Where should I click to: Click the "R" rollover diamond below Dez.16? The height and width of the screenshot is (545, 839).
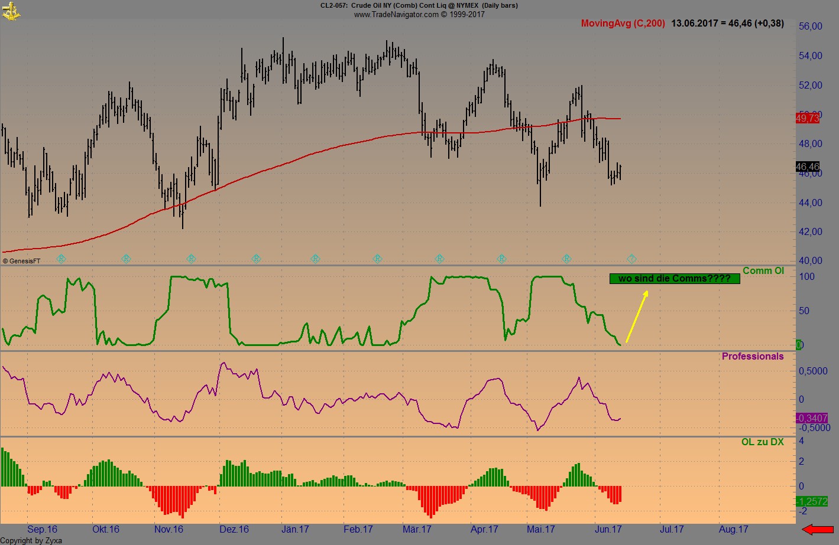(255, 259)
